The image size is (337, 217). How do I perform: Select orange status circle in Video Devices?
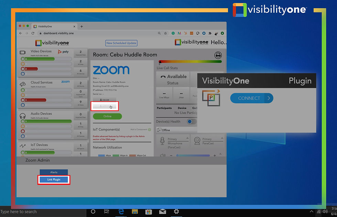[23, 64]
